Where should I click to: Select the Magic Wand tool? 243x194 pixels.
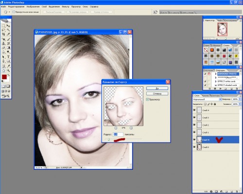[x=8, y=30]
